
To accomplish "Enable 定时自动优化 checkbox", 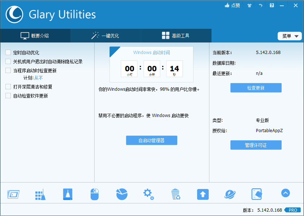I will 8,52.
